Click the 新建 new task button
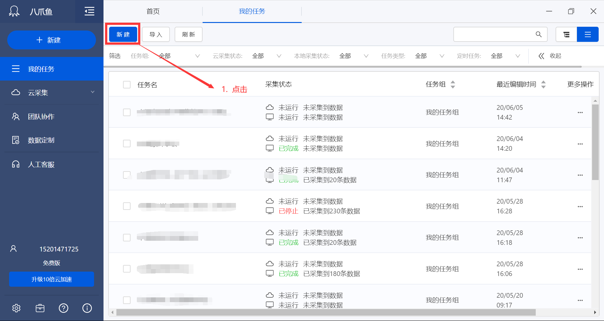Image resolution: width=604 pixels, height=321 pixels. 123,34
